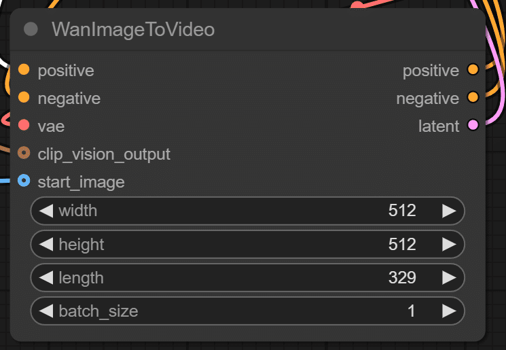Image resolution: width=506 pixels, height=350 pixels.
Task: Decrease length with the left arrow
Action: click(x=46, y=277)
